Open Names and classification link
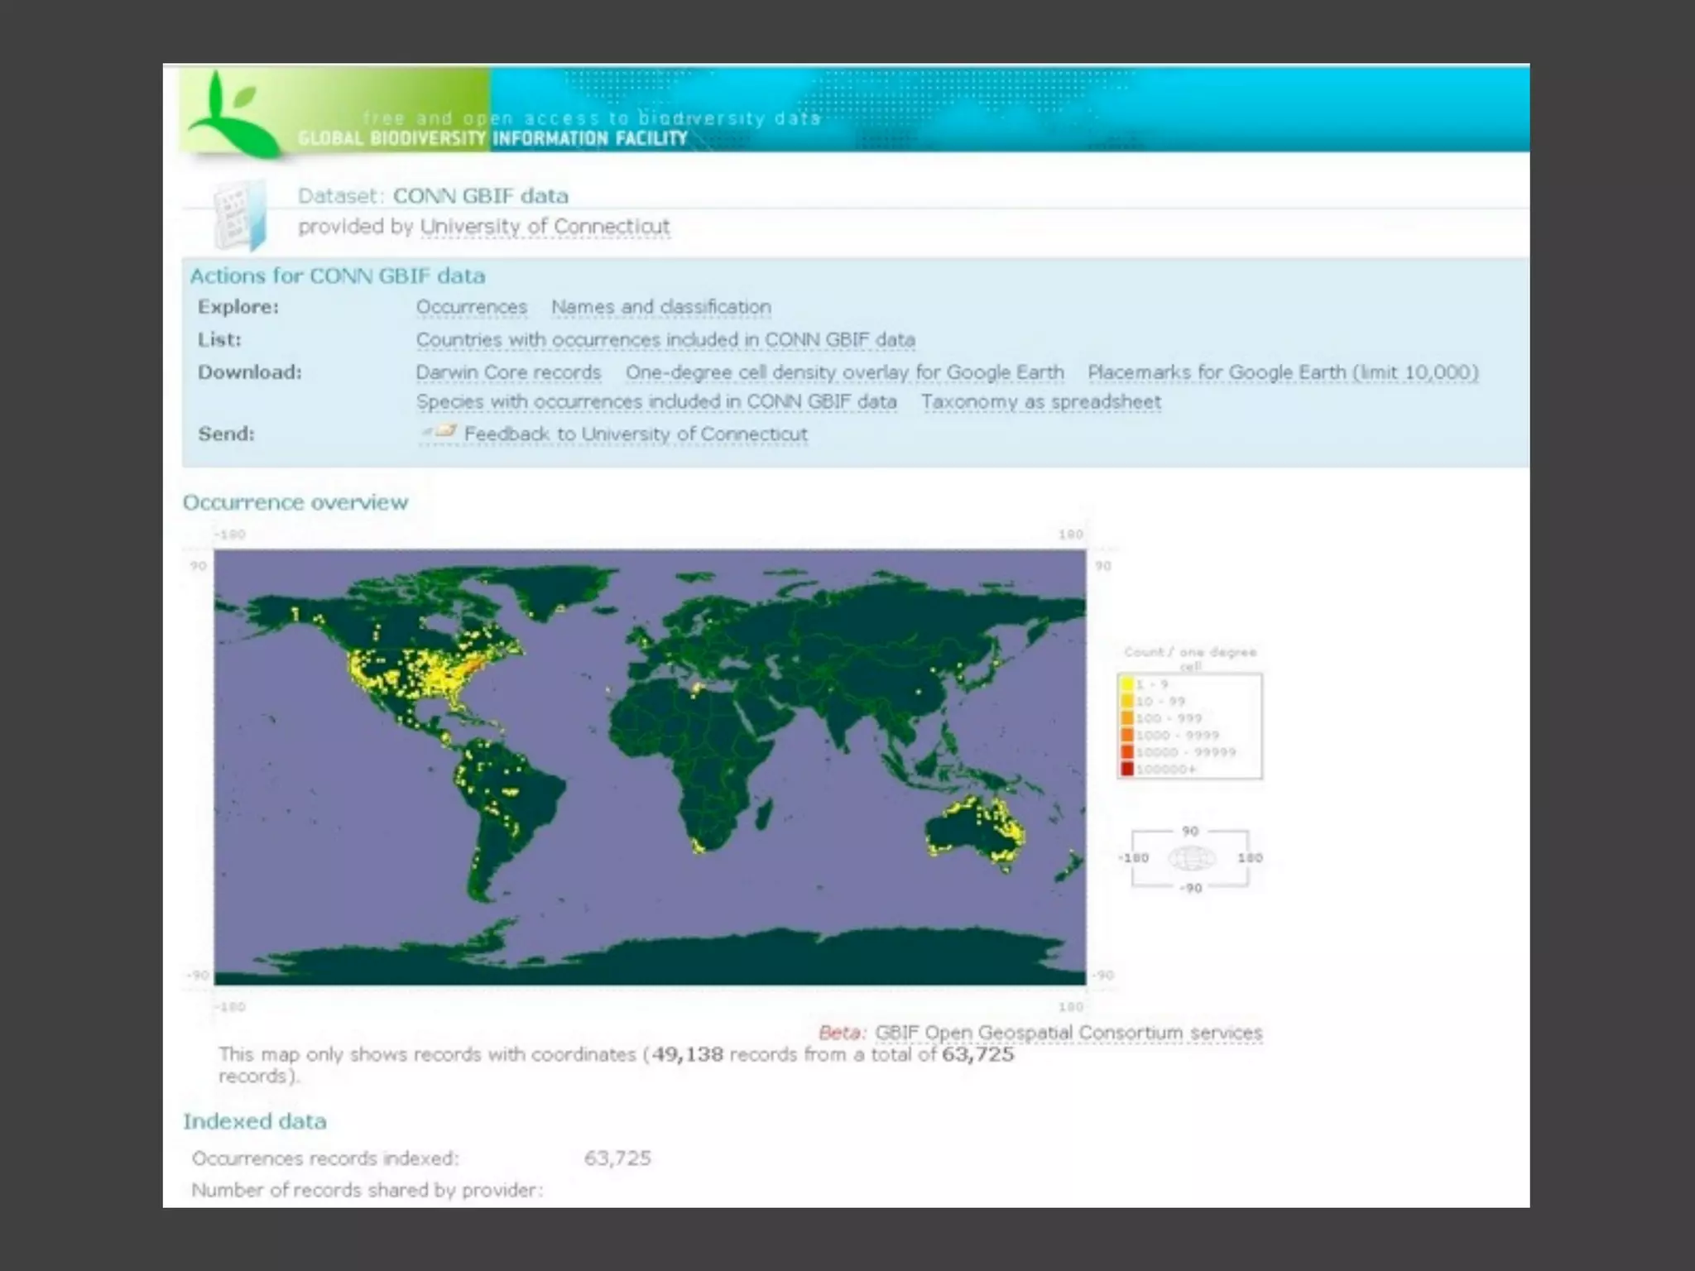 click(x=660, y=307)
